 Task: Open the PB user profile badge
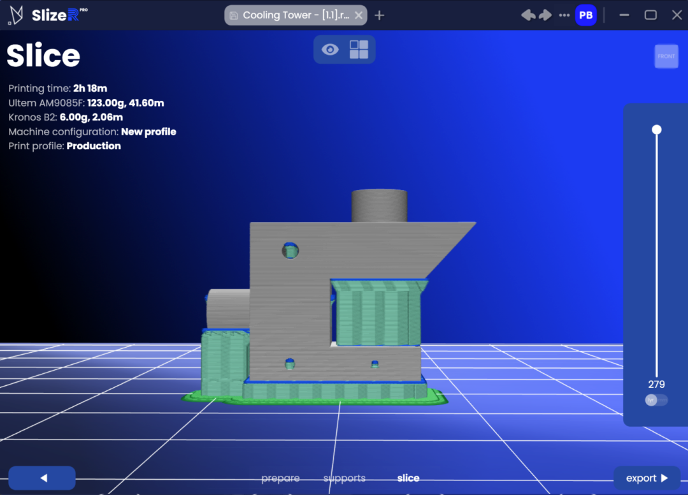coord(585,15)
